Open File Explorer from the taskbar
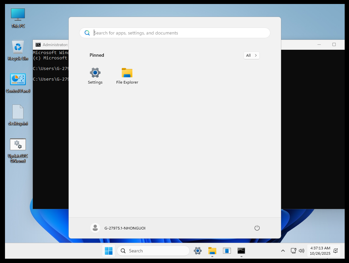The height and width of the screenshot is (263, 349). (212, 251)
